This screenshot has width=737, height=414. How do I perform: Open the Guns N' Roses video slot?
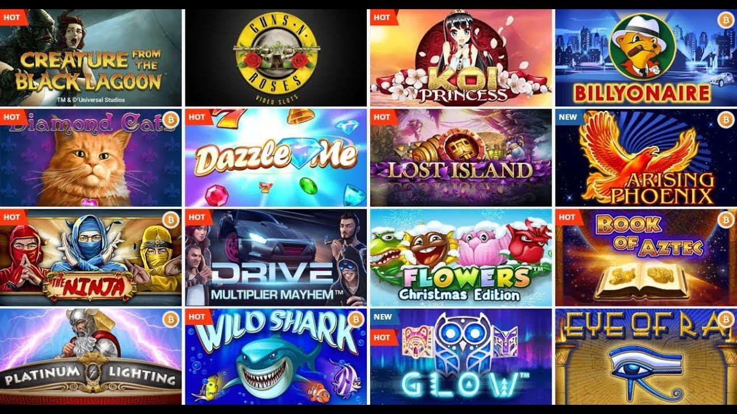pos(276,57)
